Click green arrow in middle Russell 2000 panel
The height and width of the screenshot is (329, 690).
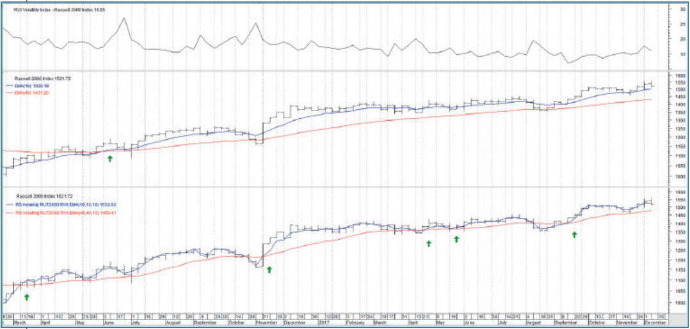[x=109, y=158]
